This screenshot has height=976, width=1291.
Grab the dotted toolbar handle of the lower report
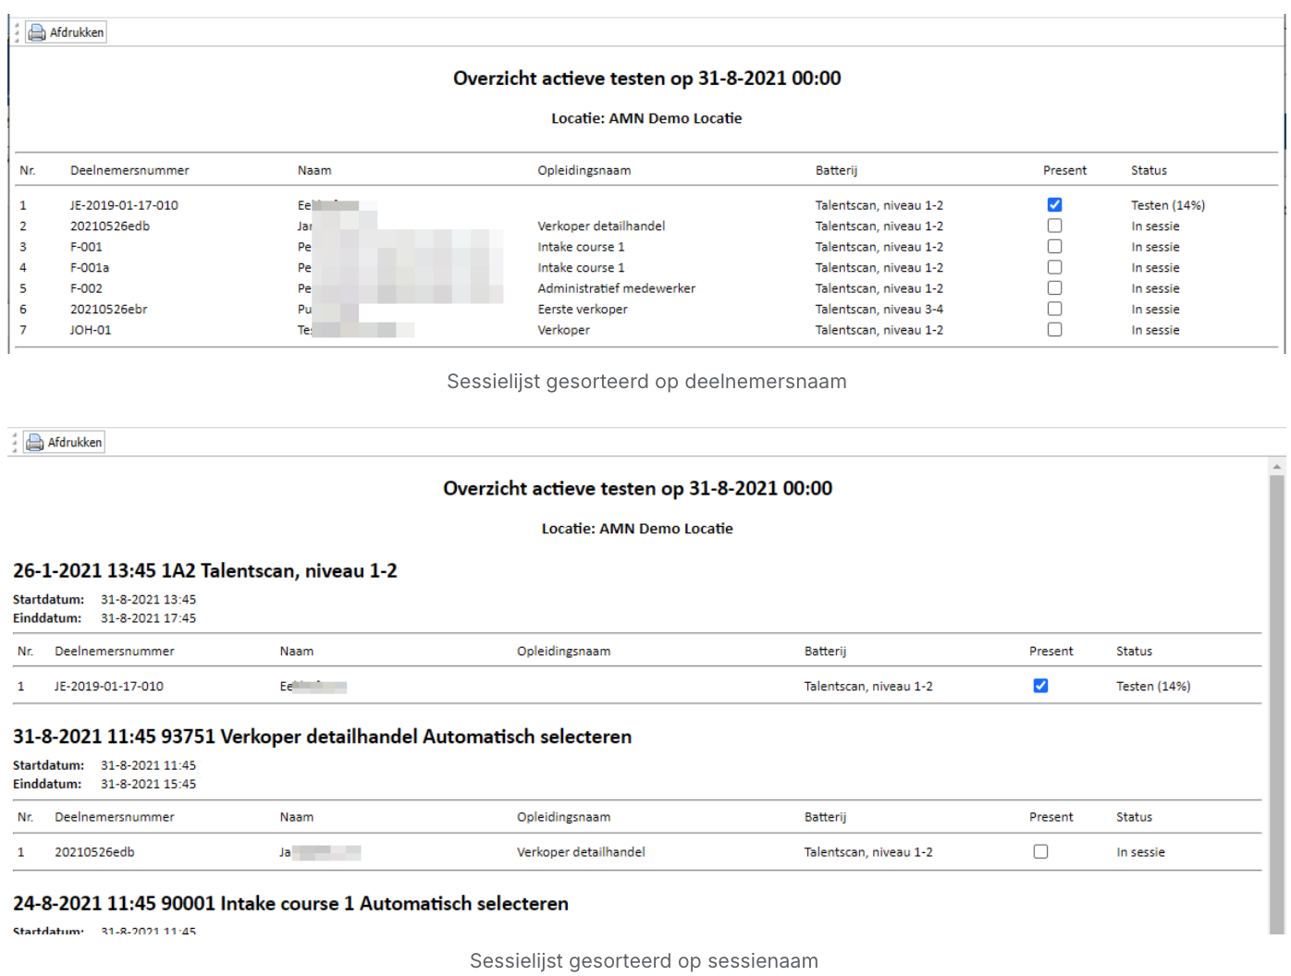click(14, 443)
